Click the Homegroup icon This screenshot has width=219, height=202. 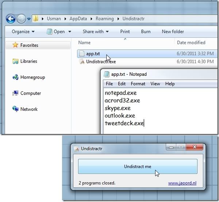[x=15, y=77]
